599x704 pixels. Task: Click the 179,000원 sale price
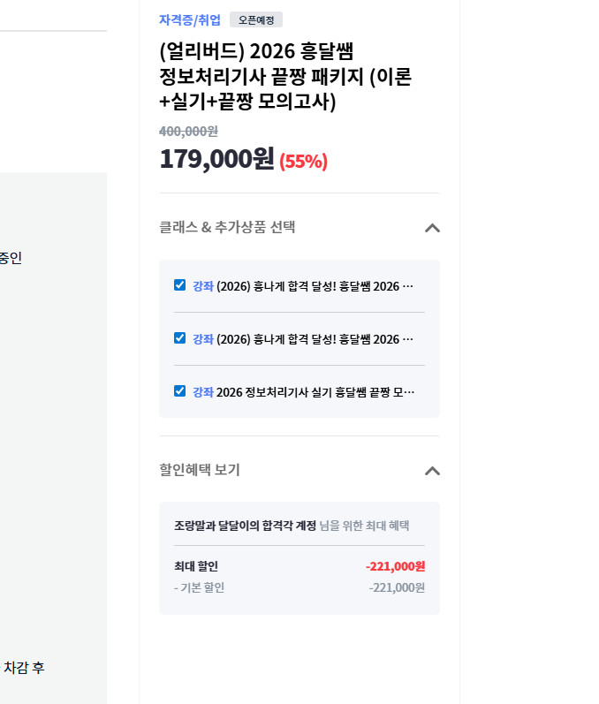[216, 159]
